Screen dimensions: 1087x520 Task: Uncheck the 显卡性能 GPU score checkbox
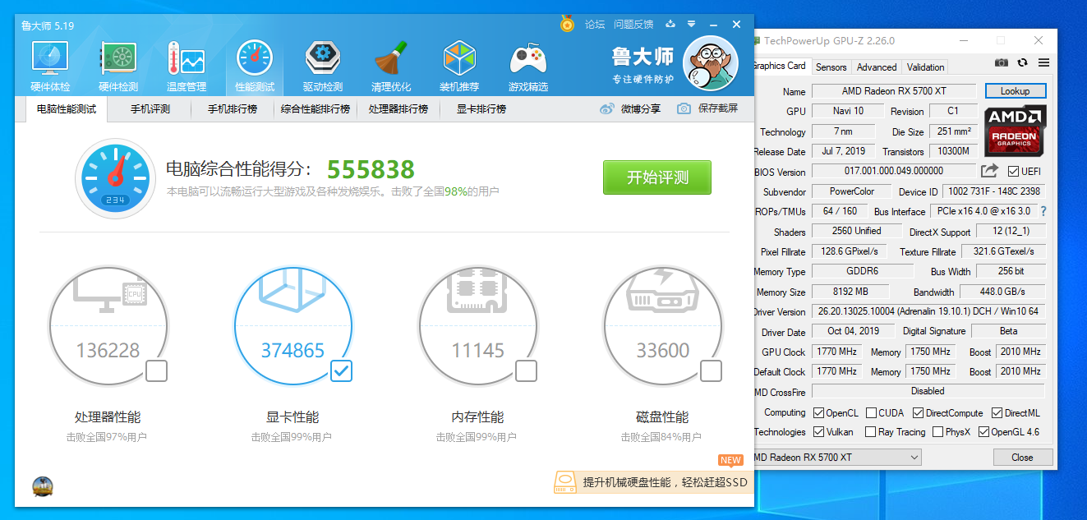click(341, 371)
